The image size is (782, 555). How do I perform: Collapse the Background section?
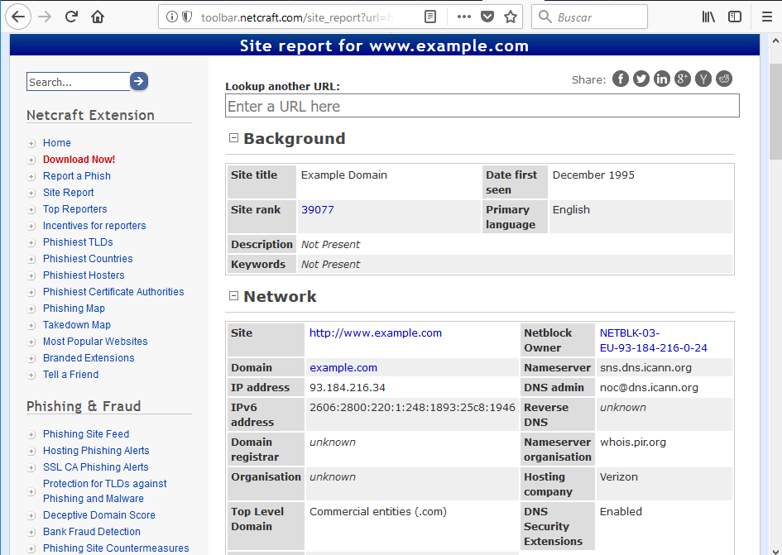[x=233, y=138]
